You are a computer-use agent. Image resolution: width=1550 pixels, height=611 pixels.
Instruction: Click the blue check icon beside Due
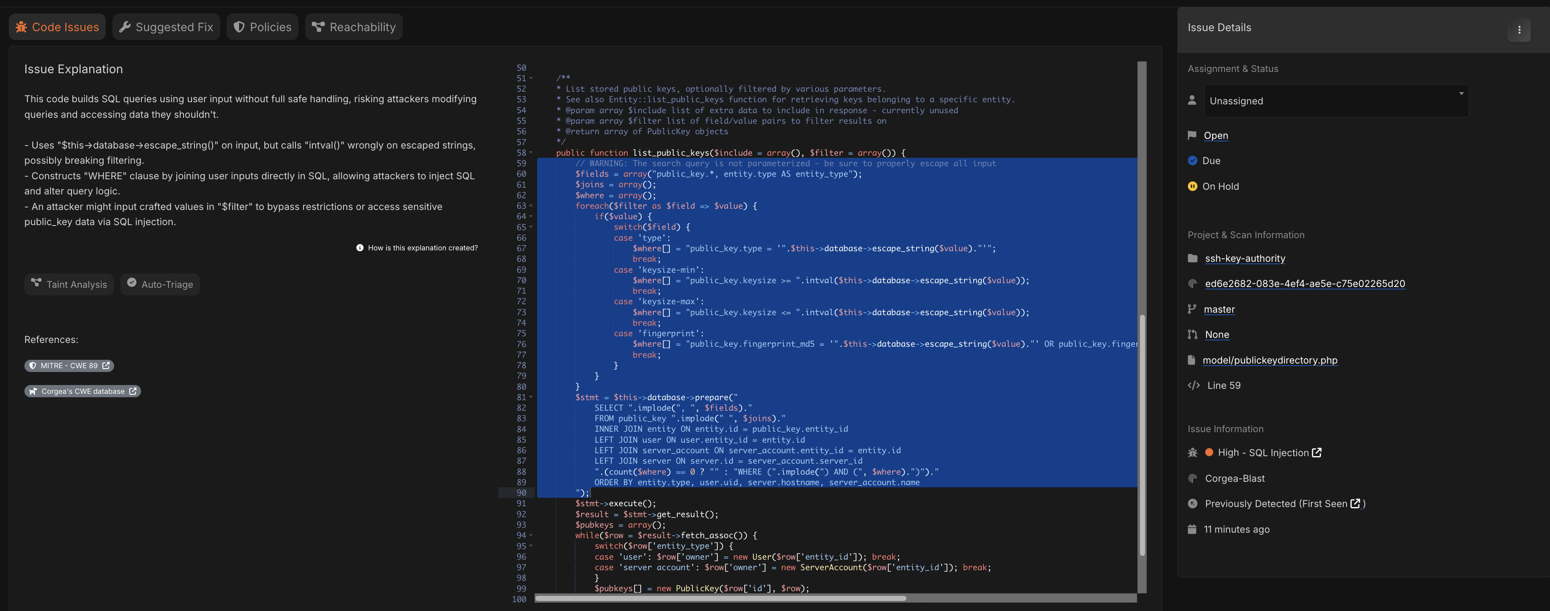tap(1192, 161)
